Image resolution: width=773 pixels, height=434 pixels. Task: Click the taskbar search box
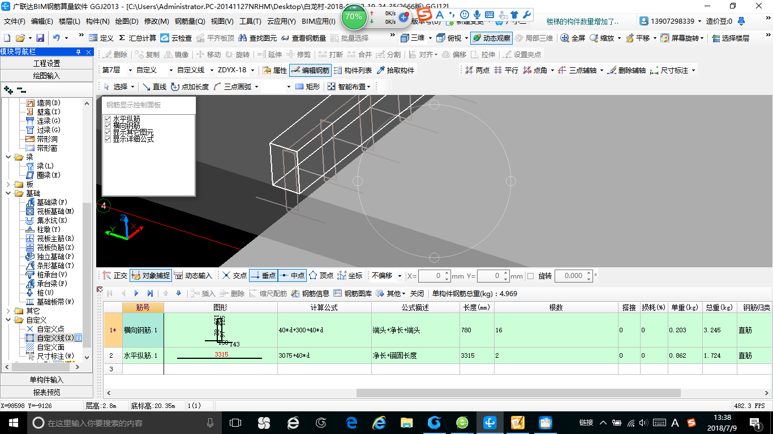[123, 422]
